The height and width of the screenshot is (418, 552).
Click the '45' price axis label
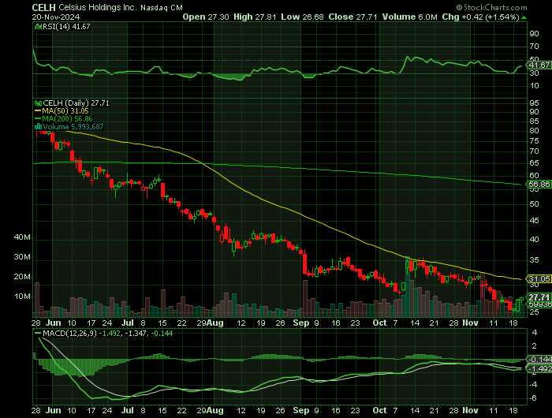click(534, 221)
